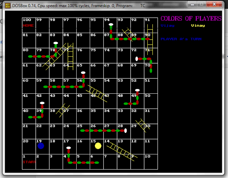Click the red HOME label in cell 100

(28, 25)
